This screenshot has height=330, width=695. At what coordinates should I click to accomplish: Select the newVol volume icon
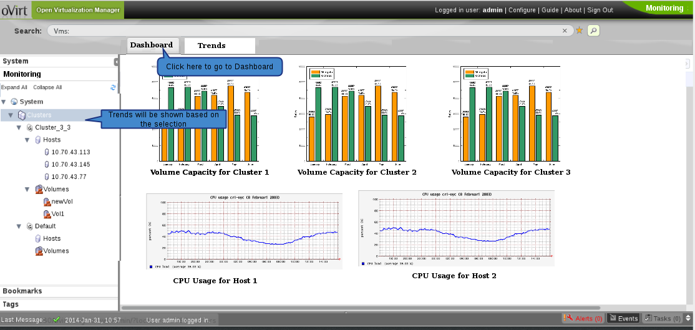pos(47,201)
